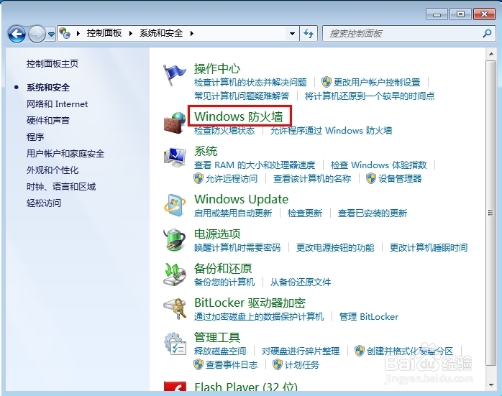Screen dimensions: 502x396
Task: Click the shield icon beside 查看事件日志
Action: click(198, 364)
